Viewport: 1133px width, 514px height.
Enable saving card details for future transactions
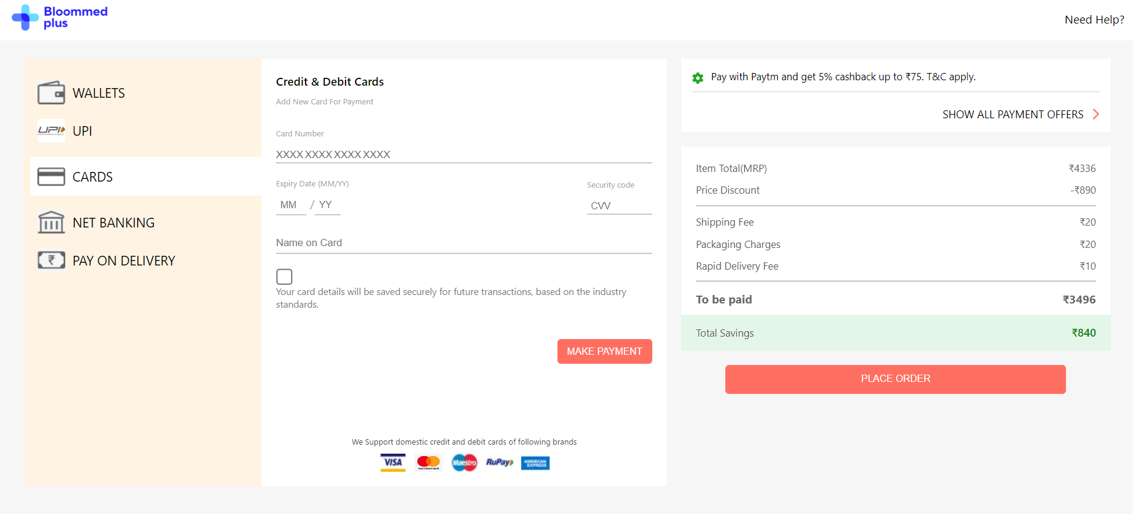pyautogui.click(x=284, y=276)
